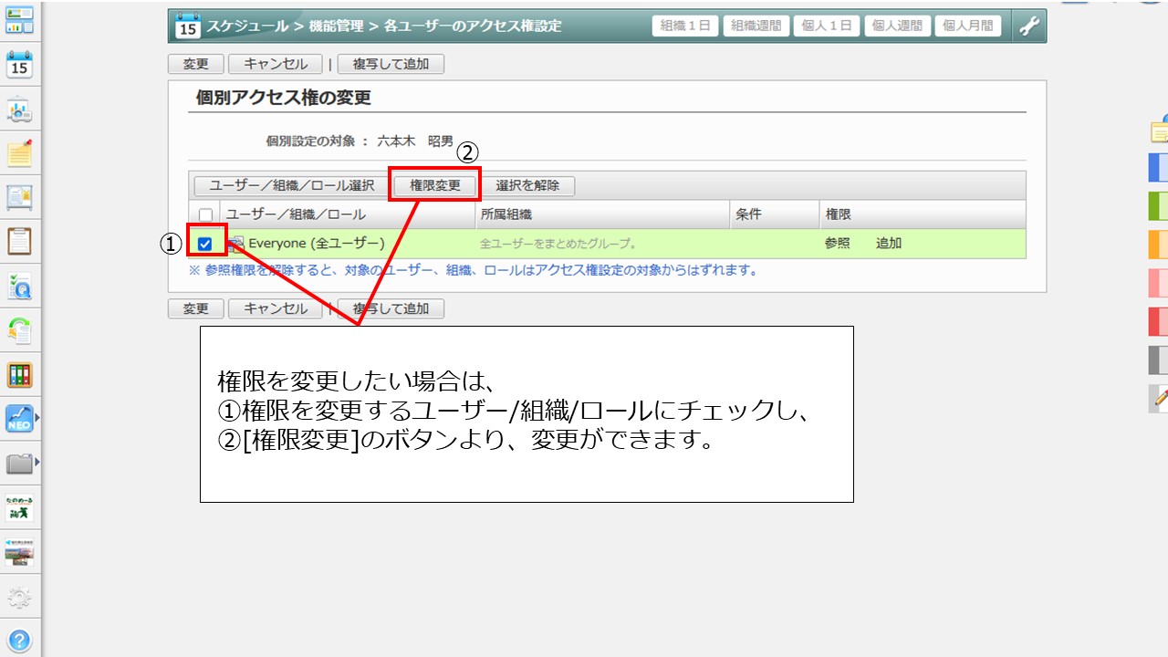
Task: Click the calendar icon in the schedule header
Action: click(187, 26)
